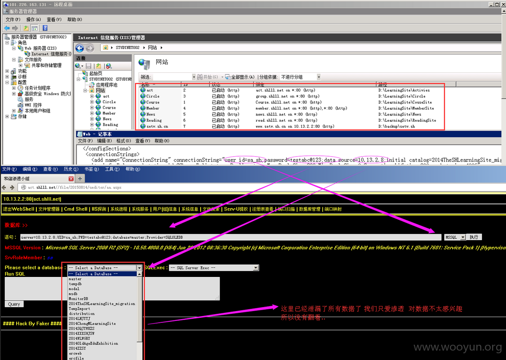Select MonitorDB in database dropdown list
The width and height of the screenshot is (506, 360).
click(78, 299)
